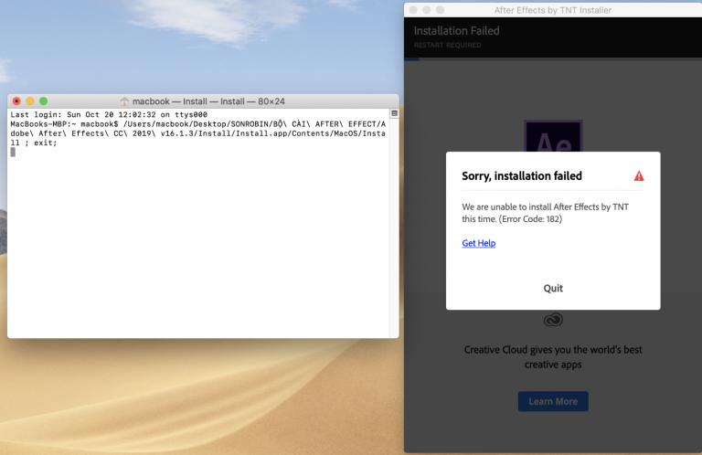This screenshot has width=702, height=455.
Task: Click the installer progress bar under the header
Action: (553, 58)
